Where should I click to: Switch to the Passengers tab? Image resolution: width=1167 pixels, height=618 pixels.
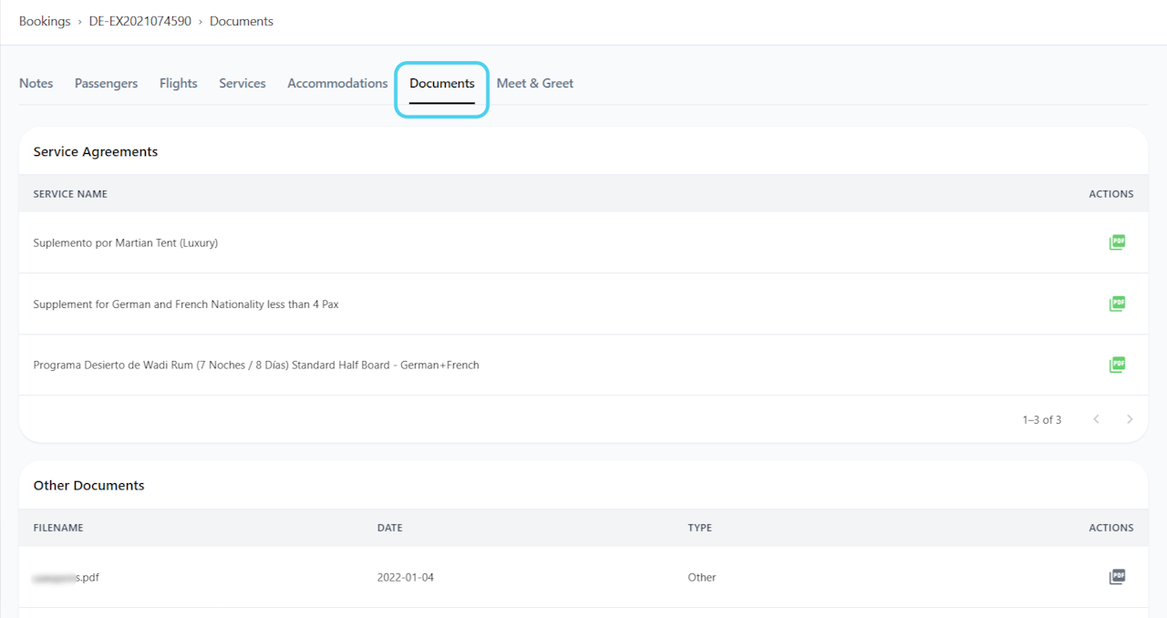tap(106, 83)
